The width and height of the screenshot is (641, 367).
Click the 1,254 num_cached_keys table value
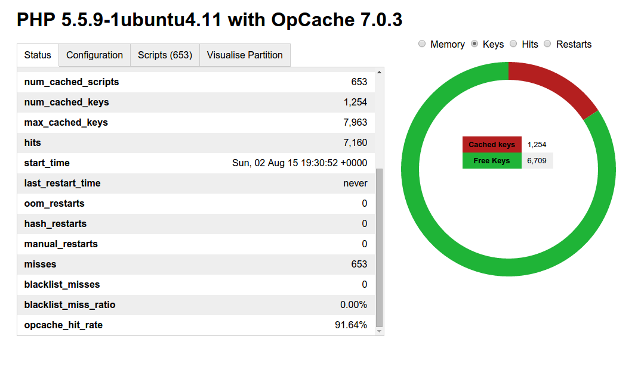click(355, 102)
